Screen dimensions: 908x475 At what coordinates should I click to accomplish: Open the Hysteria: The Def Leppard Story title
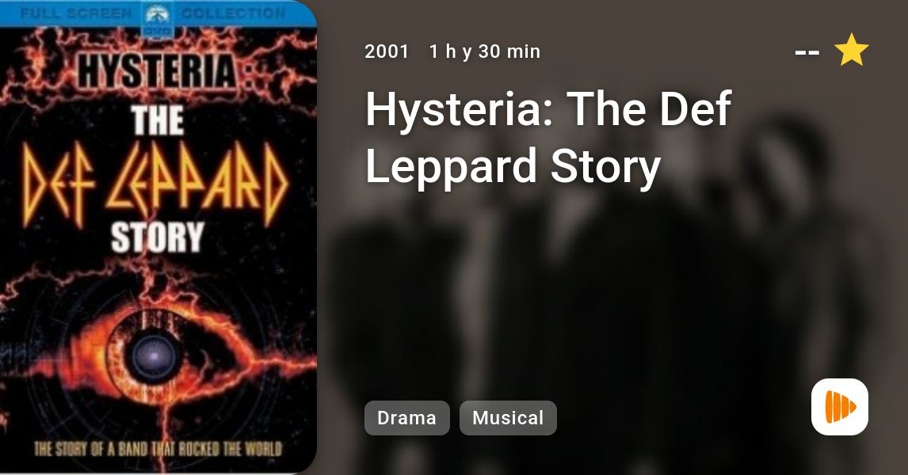coord(548,137)
